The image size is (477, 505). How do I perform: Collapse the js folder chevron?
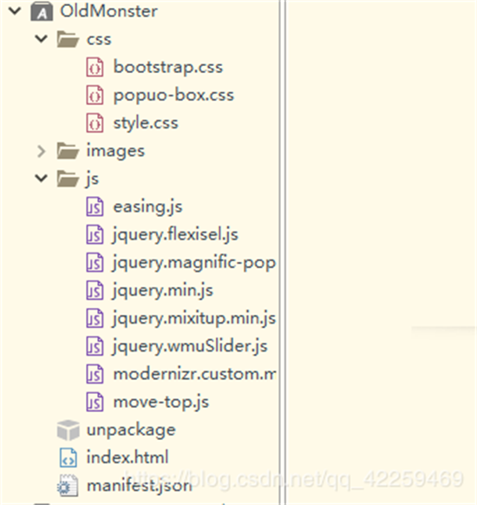click(x=42, y=178)
